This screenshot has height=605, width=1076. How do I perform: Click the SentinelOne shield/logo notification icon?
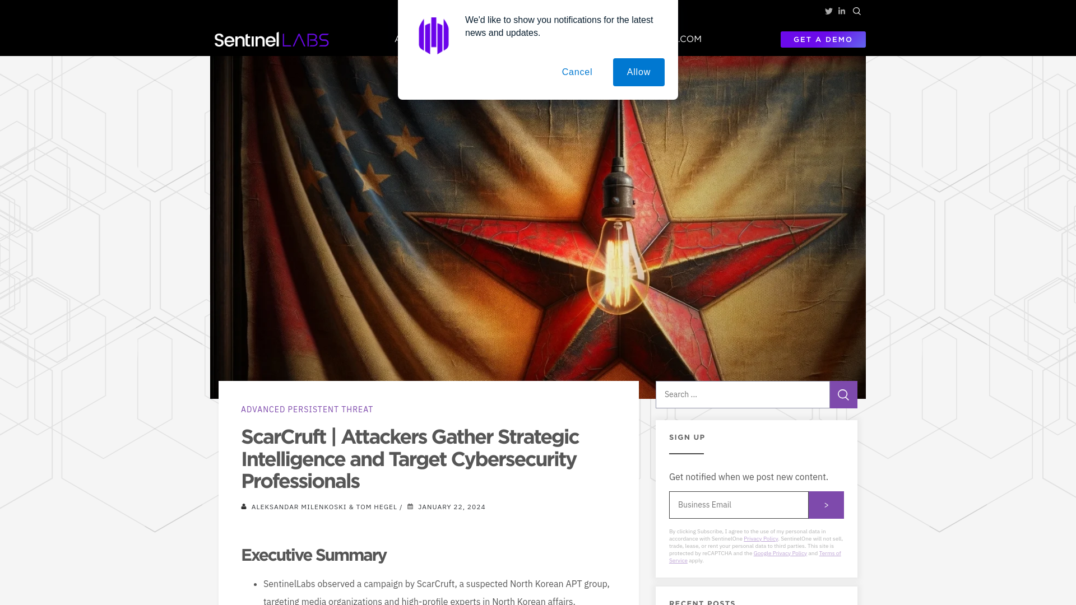coord(434,35)
